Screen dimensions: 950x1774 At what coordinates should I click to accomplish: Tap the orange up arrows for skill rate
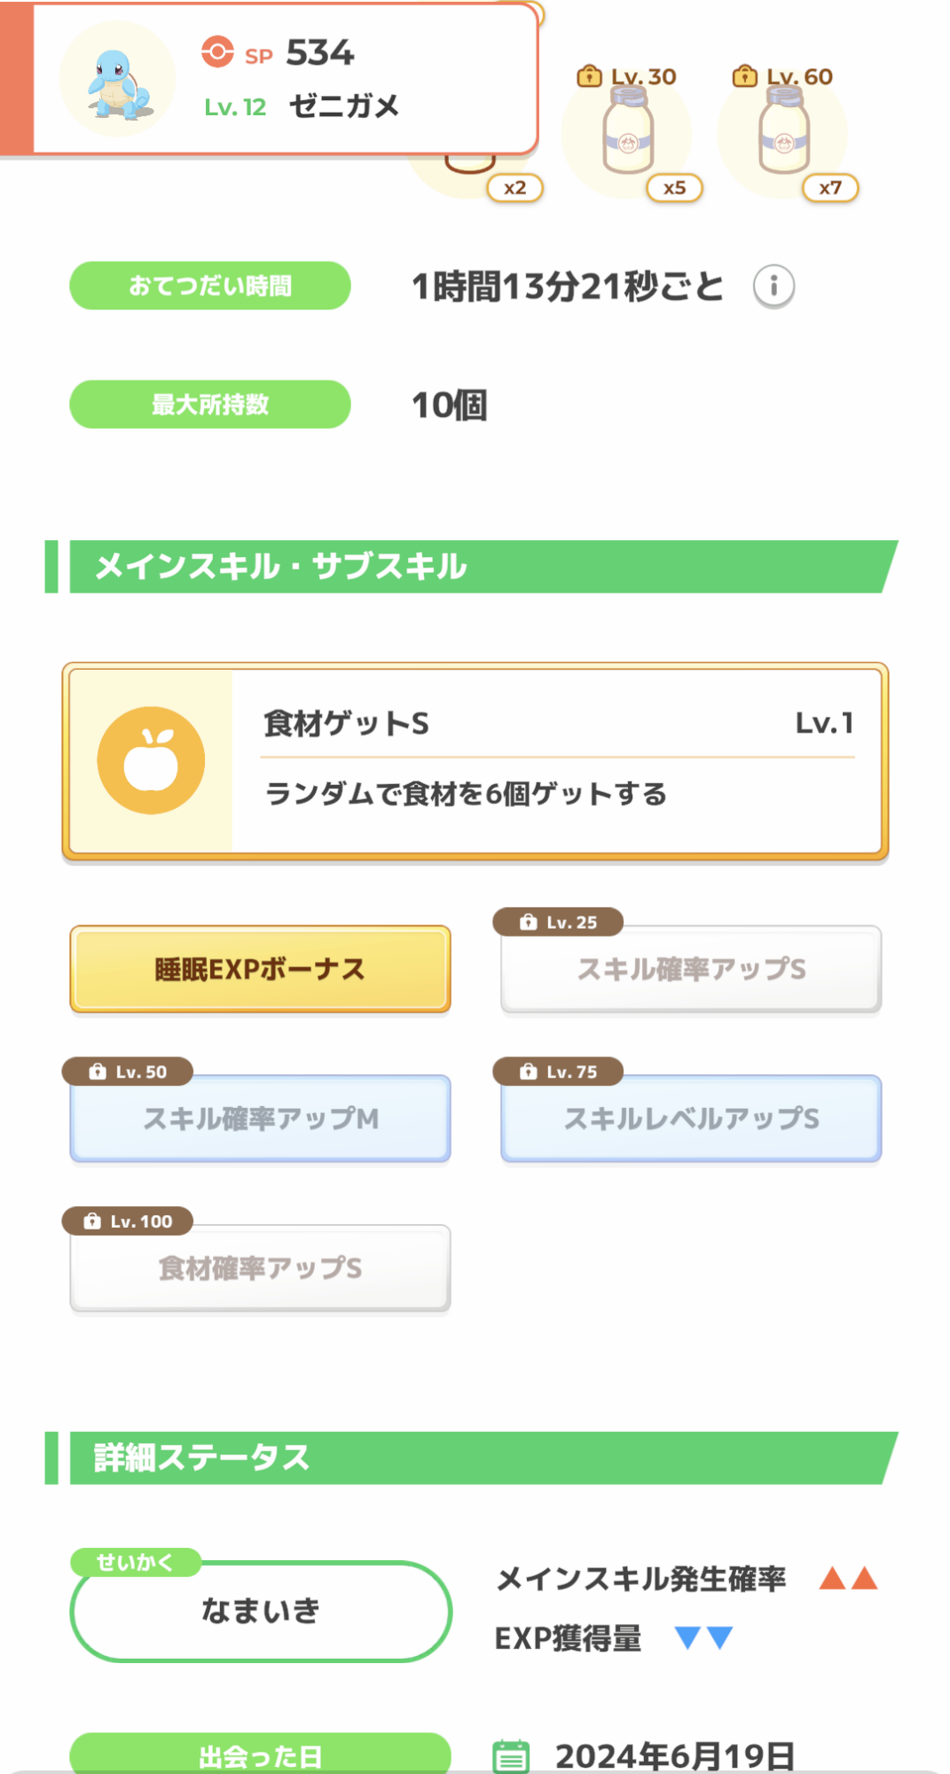pyautogui.click(x=848, y=1579)
